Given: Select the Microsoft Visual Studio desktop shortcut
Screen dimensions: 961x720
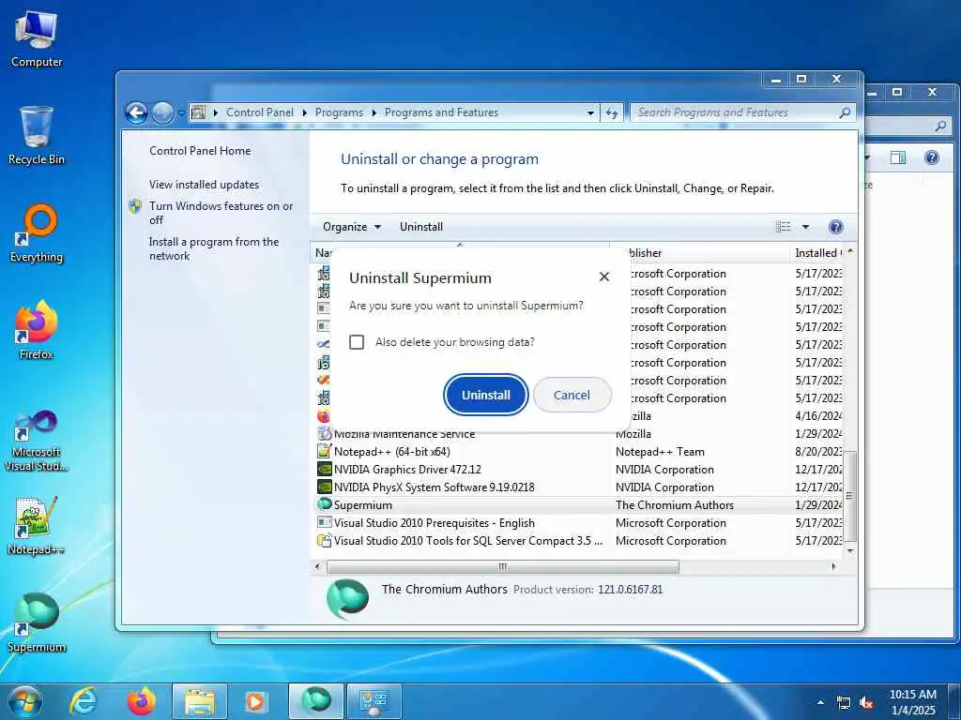Looking at the screenshot, I should coord(37,441).
